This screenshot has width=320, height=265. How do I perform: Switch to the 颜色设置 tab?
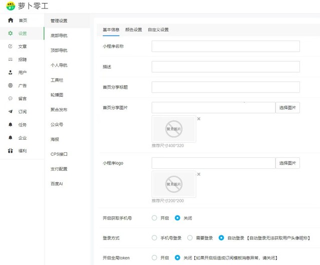(x=133, y=30)
